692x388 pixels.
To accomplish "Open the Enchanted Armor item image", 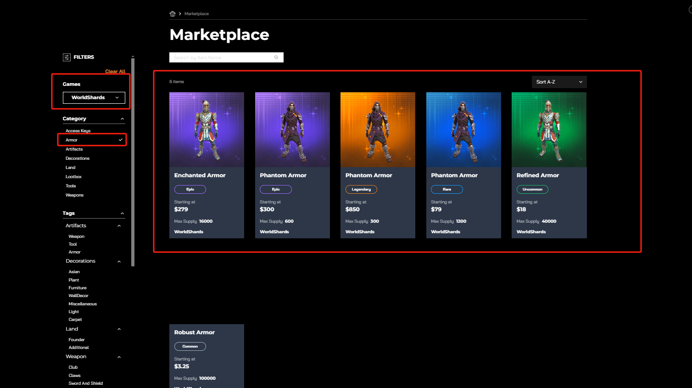I will click(206, 129).
